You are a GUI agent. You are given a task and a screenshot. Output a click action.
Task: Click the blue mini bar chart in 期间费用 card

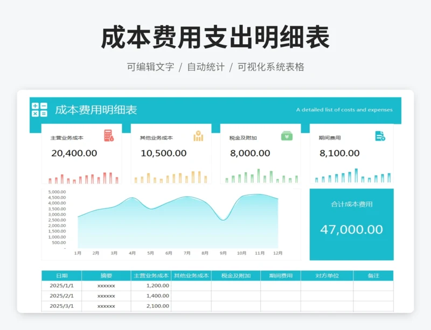click(x=353, y=175)
